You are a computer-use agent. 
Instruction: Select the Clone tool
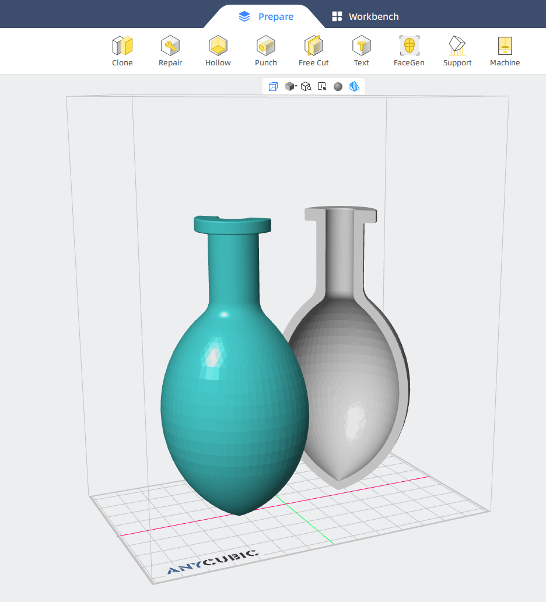coord(123,51)
